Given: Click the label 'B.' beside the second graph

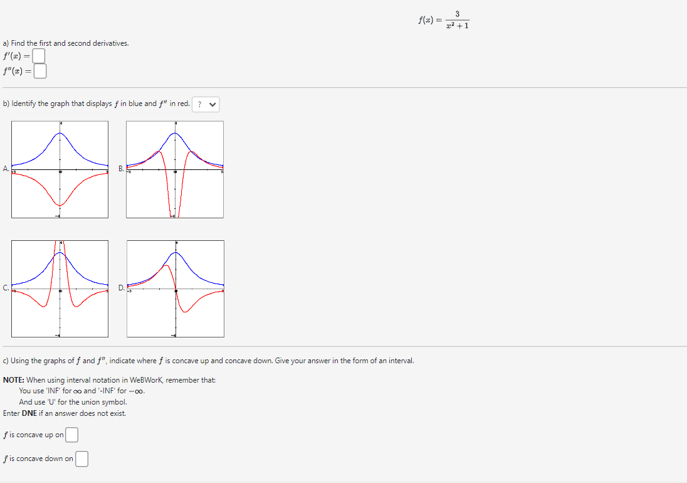Looking at the screenshot, I should (x=119, y=168).
